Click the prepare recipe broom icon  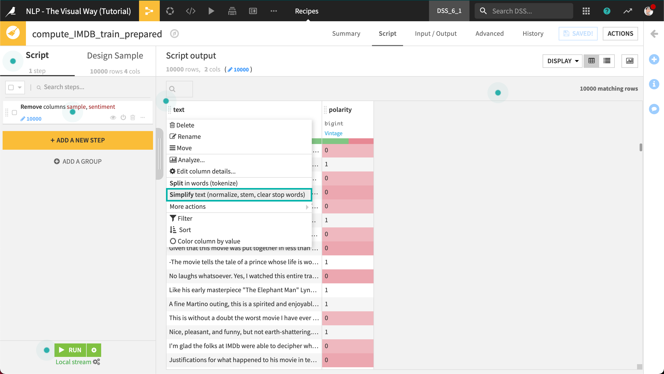coord(13,33)
